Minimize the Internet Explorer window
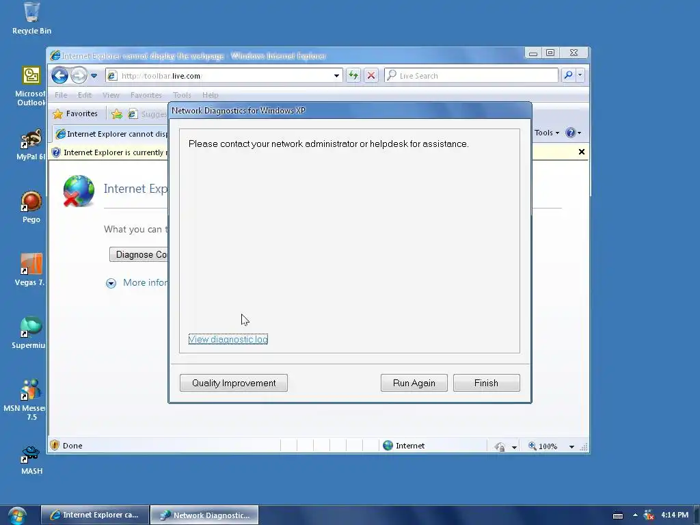The height and width of the screenshot is (525, 700). (533, 53)
